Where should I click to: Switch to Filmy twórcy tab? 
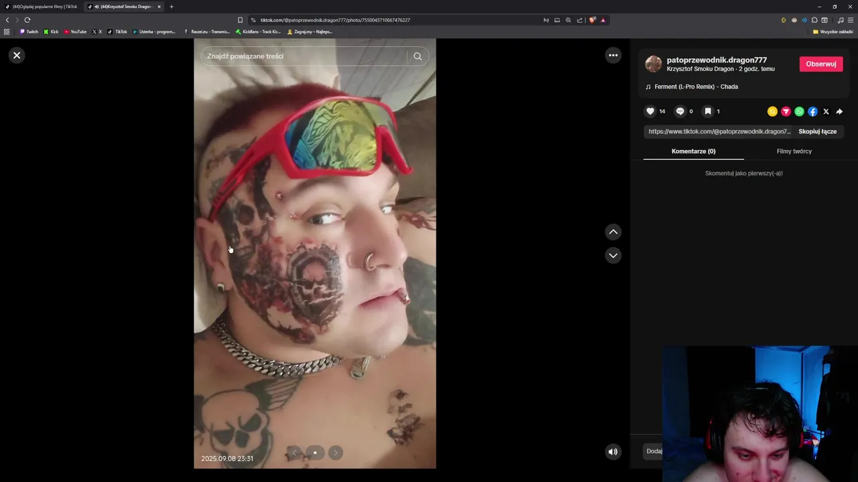(794, 151)
